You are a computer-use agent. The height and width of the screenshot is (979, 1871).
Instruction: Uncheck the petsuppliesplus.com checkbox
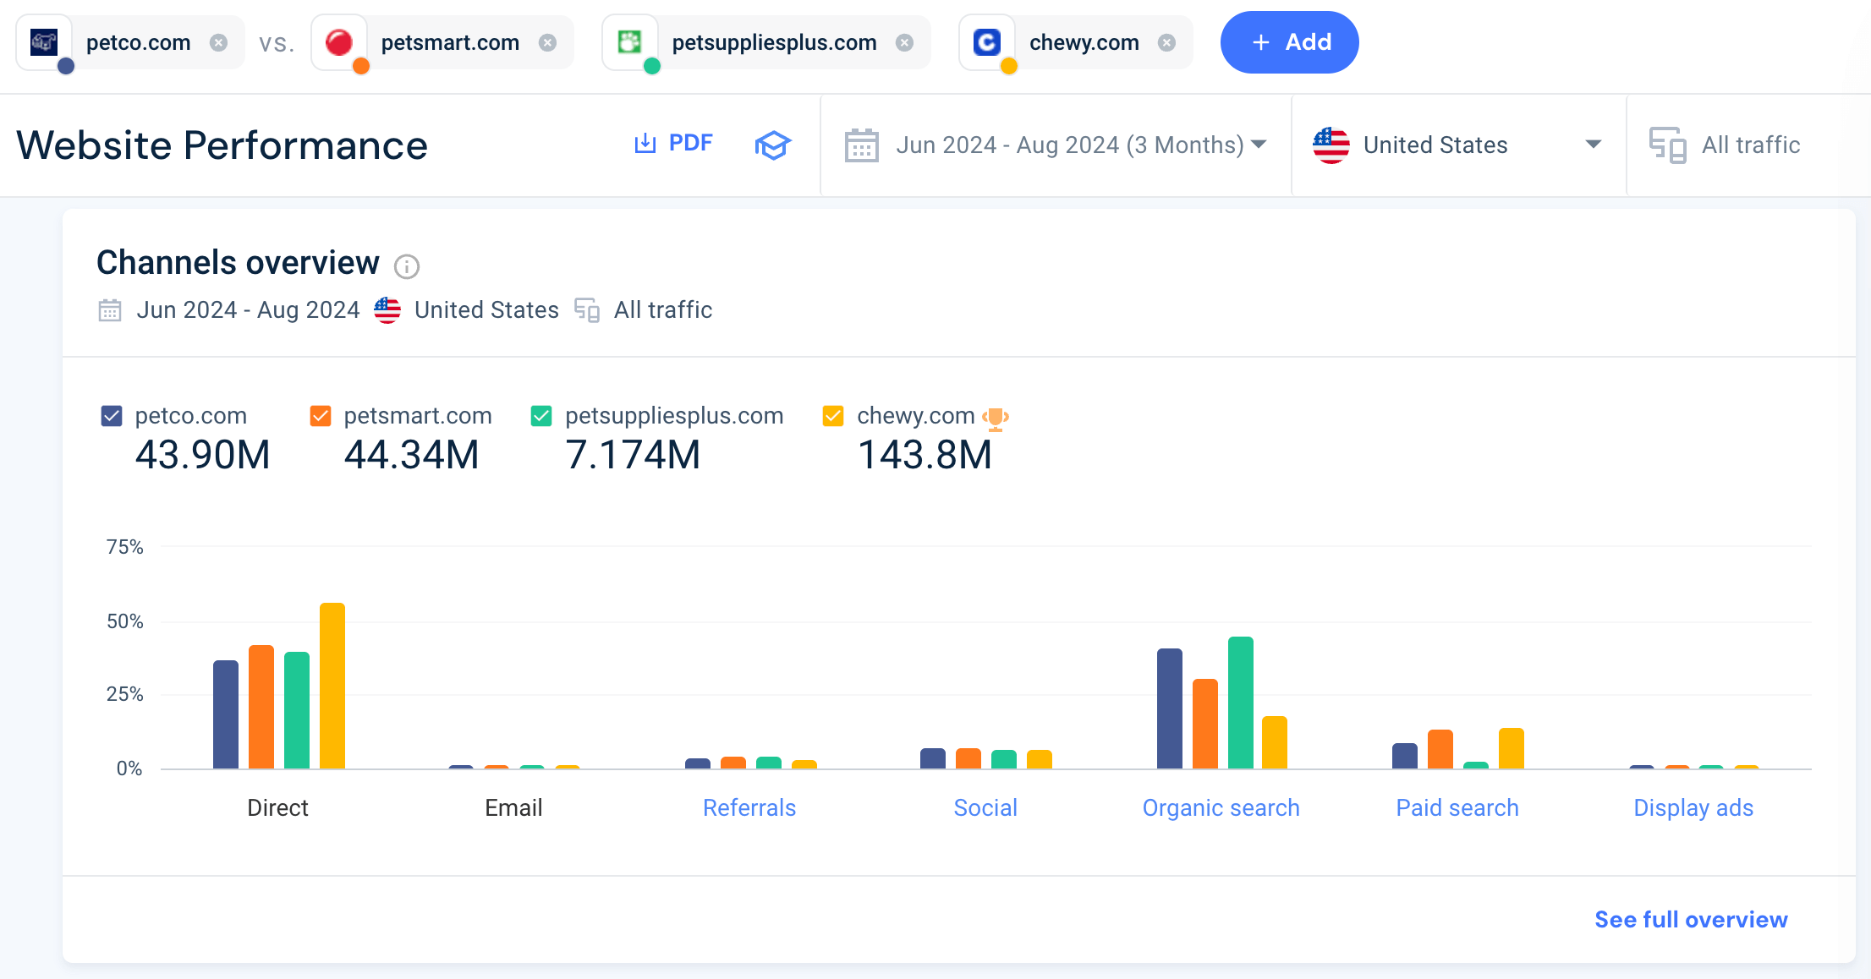click(x=541, y=416)
